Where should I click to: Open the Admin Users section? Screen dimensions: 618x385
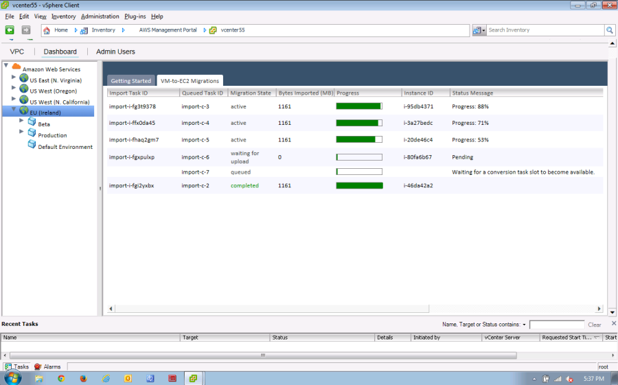(115, 51)
